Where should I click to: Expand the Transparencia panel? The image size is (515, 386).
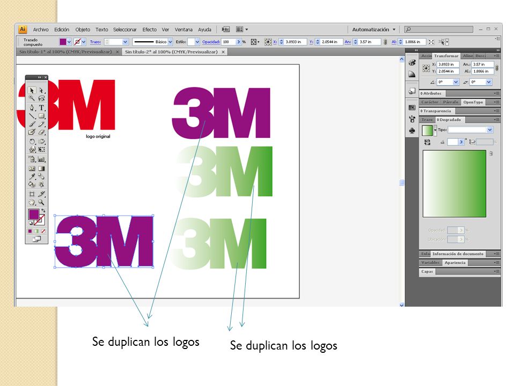pyautogui.click(x=437, y=112)
